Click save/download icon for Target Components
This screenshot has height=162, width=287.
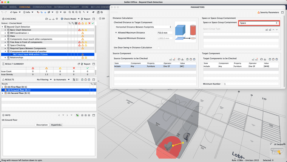point(265,59)
